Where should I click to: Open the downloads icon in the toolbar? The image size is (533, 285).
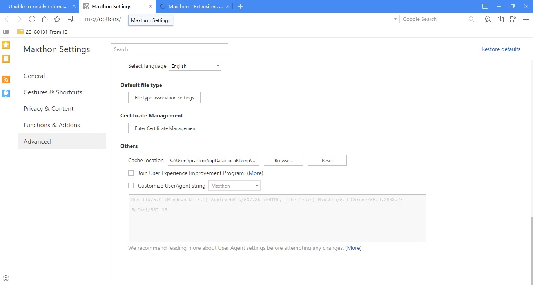pyautogui.click(x=500, y=19)
